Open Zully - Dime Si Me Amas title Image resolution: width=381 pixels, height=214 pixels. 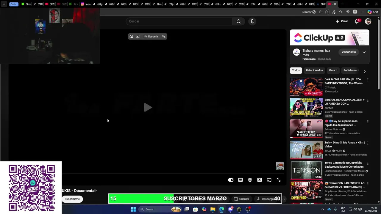click(x=344, y=144)
